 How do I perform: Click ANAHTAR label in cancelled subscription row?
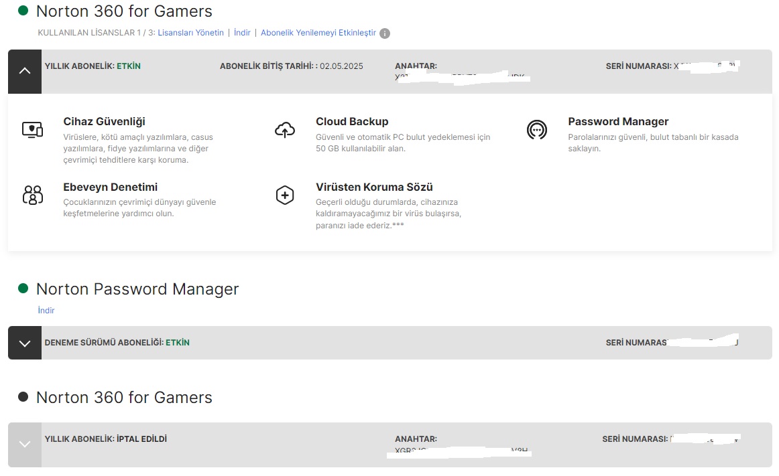pos(416,439)
